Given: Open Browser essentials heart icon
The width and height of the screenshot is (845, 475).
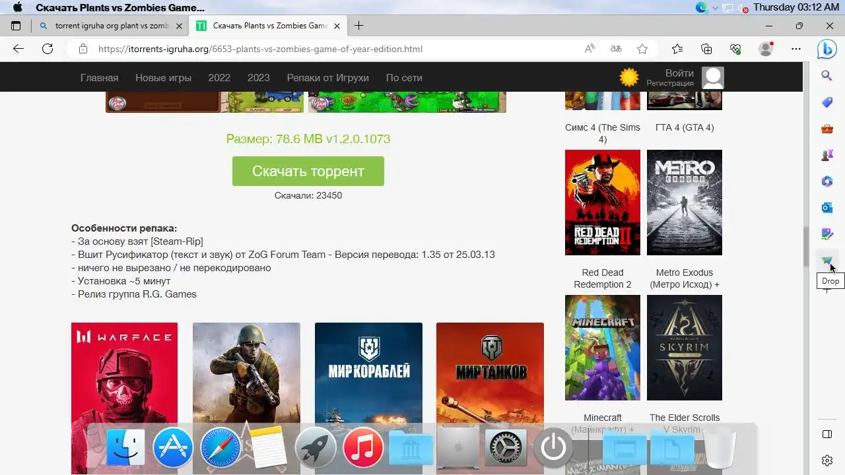Looking at the screenshot, I should [735, 49].
